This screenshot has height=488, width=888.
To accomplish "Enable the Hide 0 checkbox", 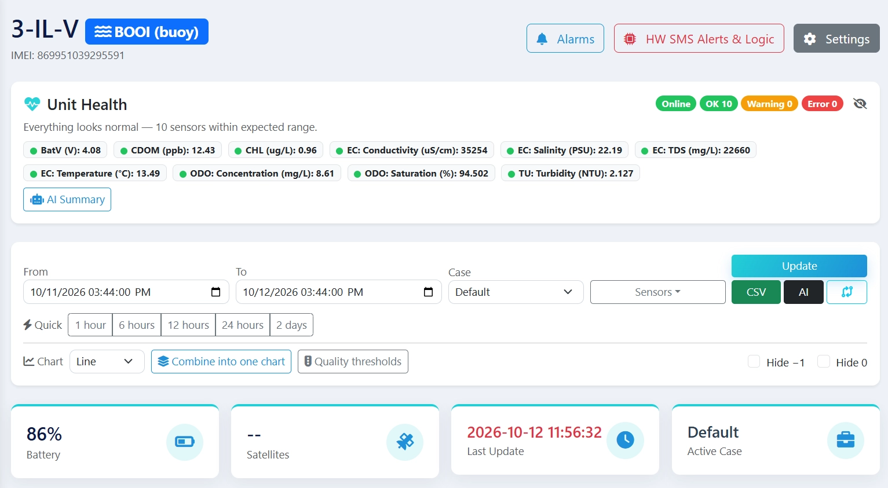I will click(x=824, y=362).
